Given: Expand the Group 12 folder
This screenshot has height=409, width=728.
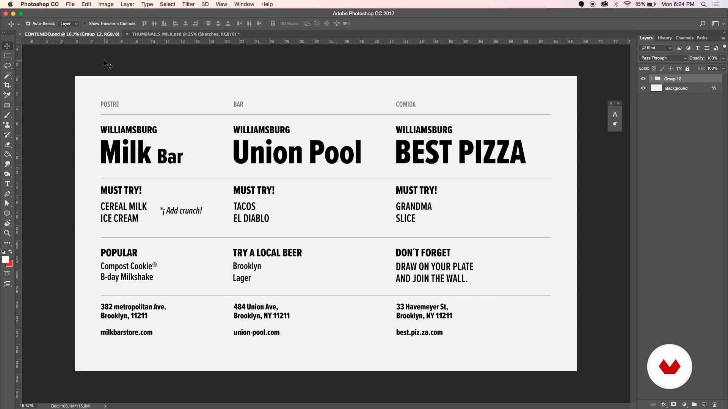Looking at the screenshot, I should [x=651, y=79].
